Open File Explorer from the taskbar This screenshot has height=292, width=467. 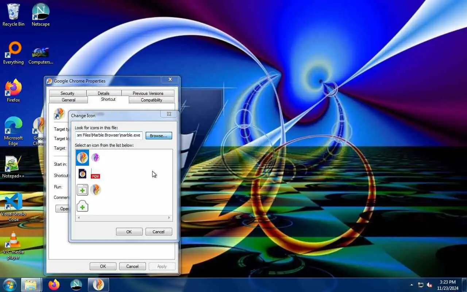click(x=31, y=285)
